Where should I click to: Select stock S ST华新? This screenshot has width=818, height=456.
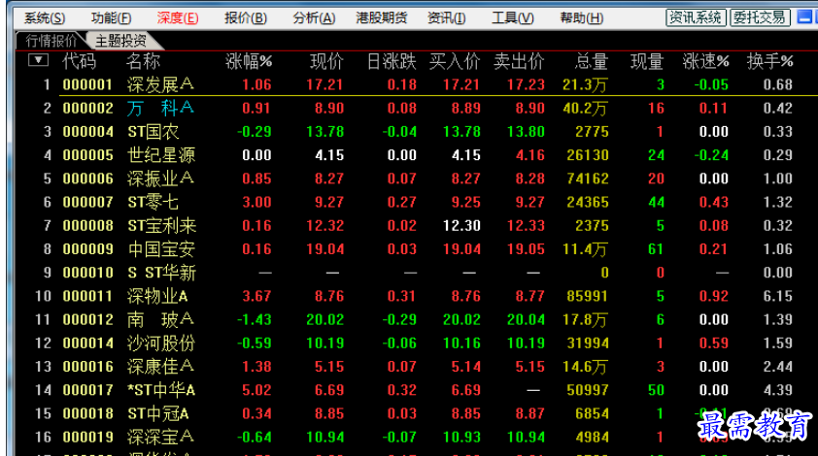click(x=161, y=272)
